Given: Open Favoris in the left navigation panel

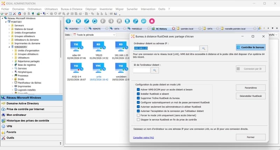Looking at the screenshot, I should click(12, 132).
